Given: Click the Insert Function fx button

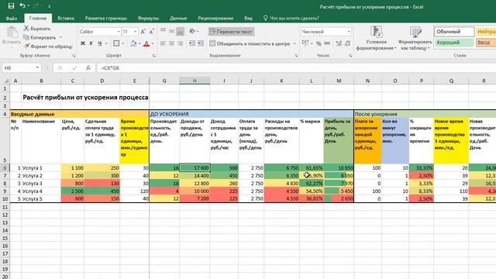Looking at the screenshot, I should [x=88, y=67].
